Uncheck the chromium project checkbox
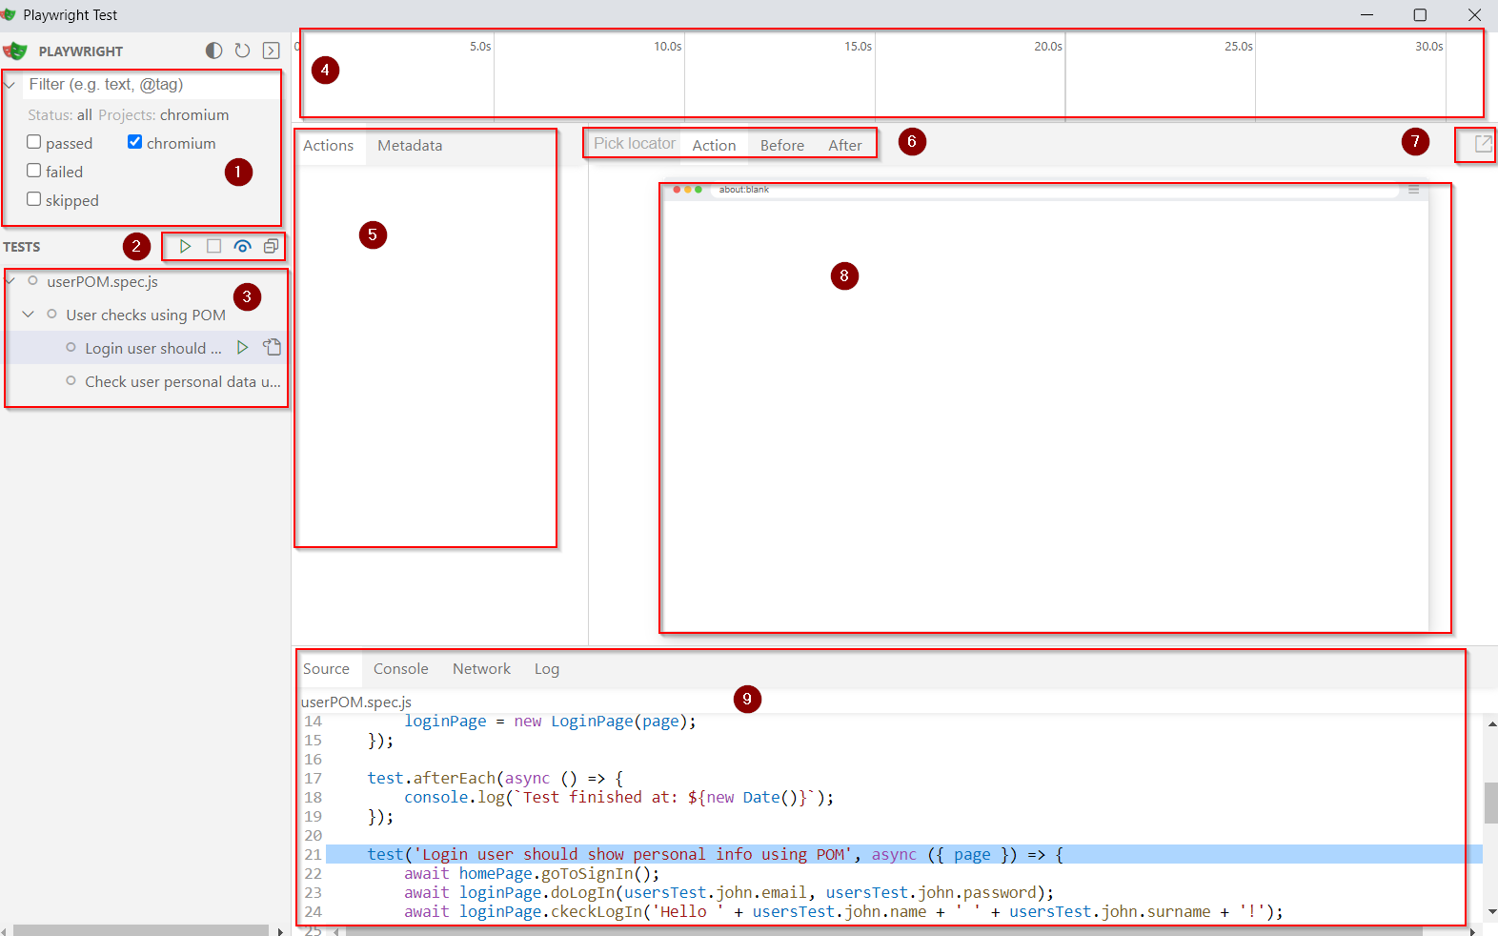The height and width of the screenshot is (936, 1498). 135,142
